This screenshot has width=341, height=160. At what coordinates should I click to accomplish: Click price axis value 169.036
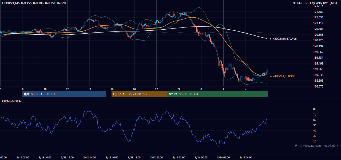318,75
